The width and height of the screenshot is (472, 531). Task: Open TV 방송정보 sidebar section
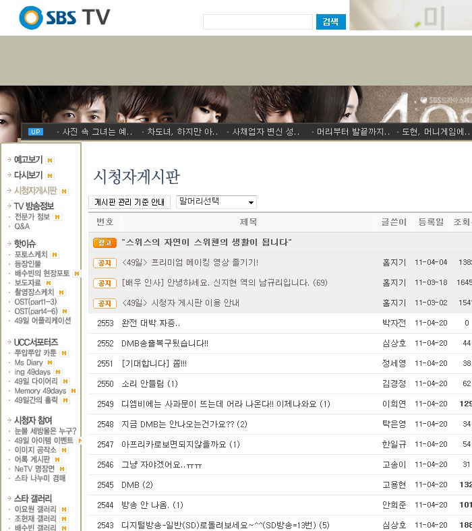pos(34,206)
